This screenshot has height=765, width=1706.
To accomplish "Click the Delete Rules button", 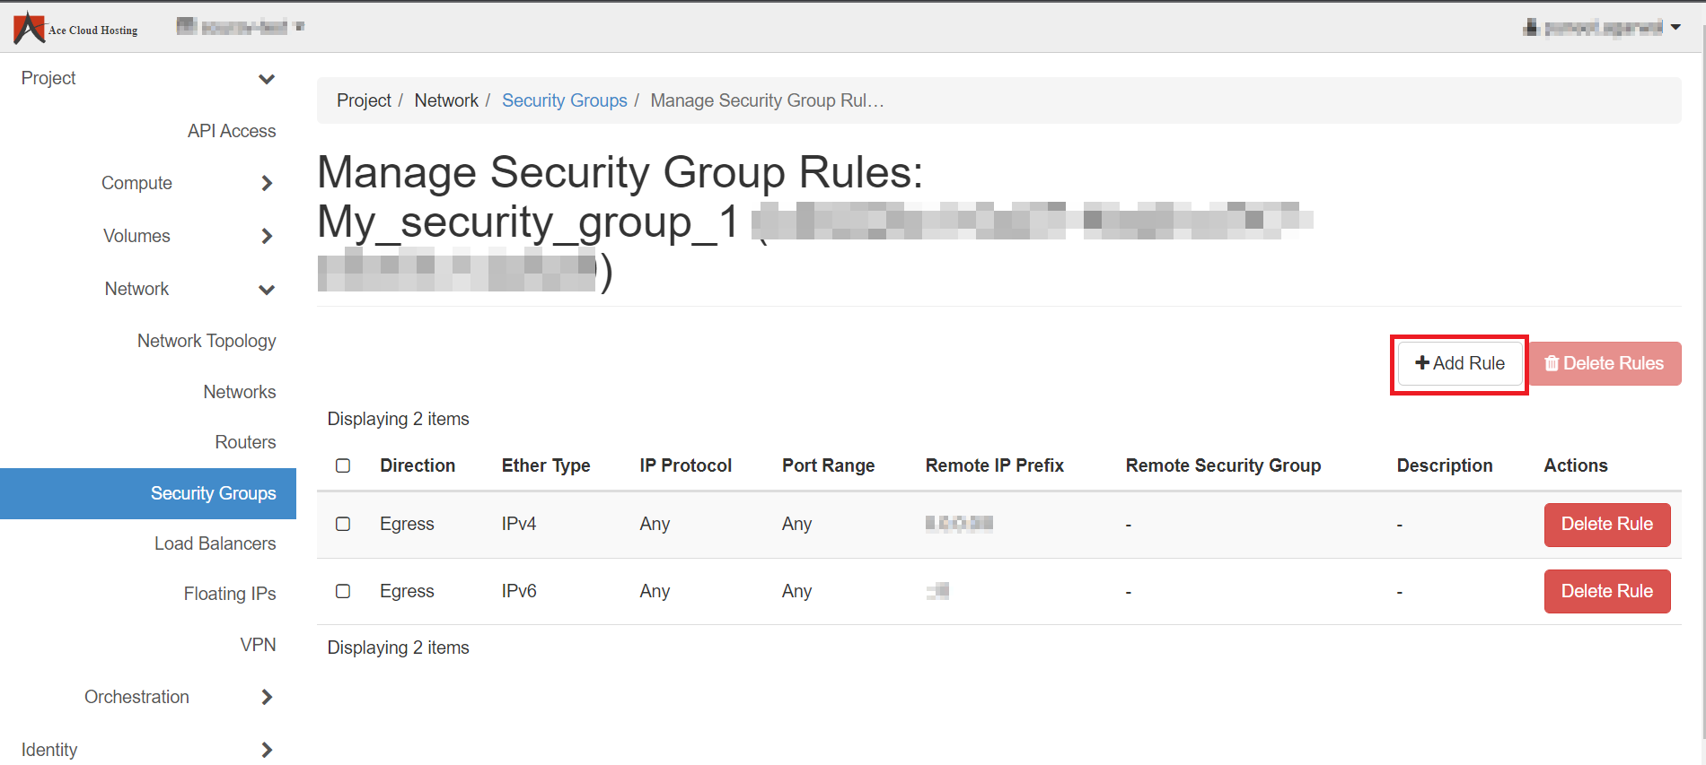I will tap(1605, 363).
